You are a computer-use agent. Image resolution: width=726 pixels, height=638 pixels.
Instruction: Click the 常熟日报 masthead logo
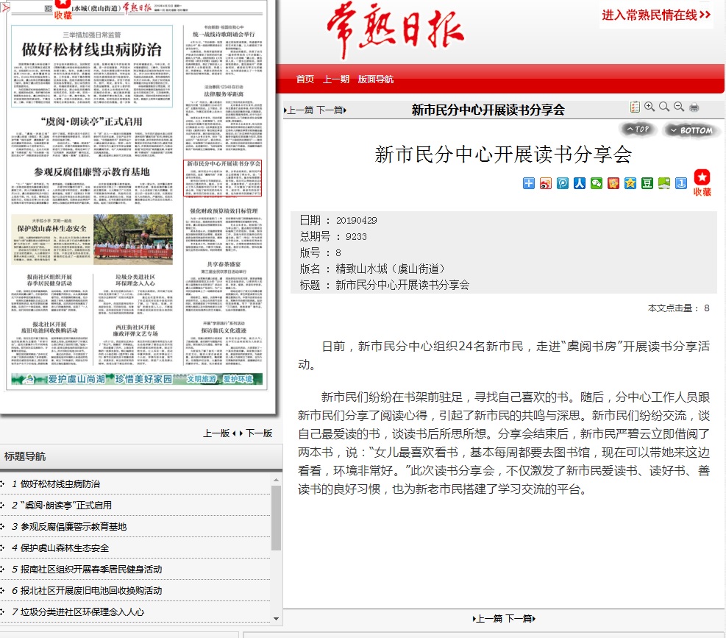(x=395, y=30)
